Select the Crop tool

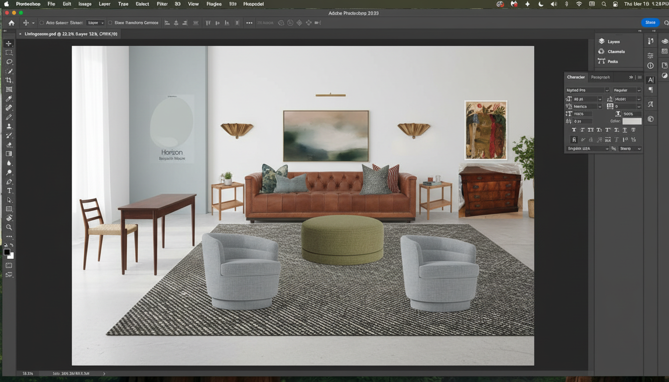point(9,80)
